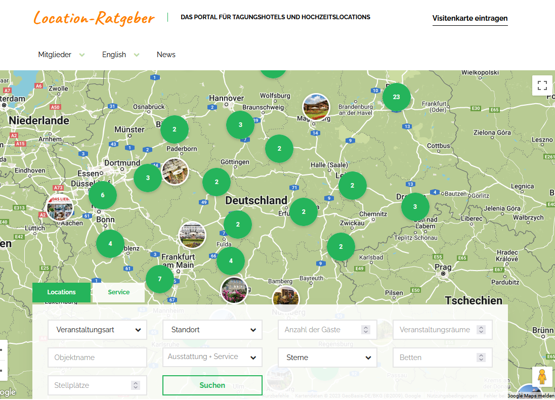The image size is (555, 400).
Task: Open the cluster marker showing 7
Action: pyautogui.click(x=160, y=279)
